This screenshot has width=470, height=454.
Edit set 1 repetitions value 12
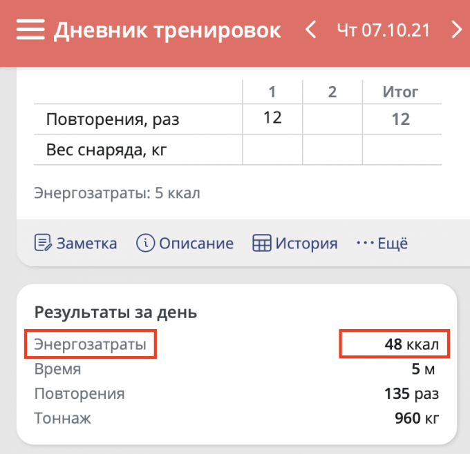[272, 118]
